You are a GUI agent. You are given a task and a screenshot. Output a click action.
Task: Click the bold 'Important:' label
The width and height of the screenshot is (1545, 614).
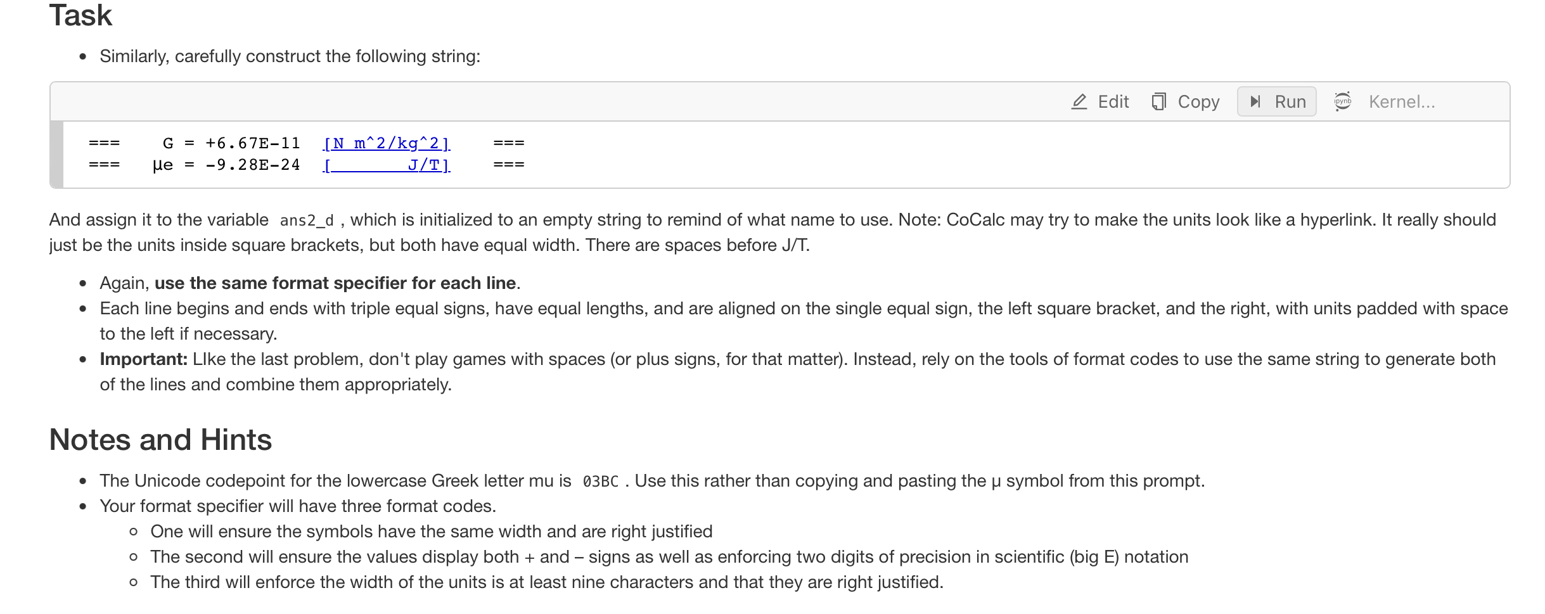144,359
